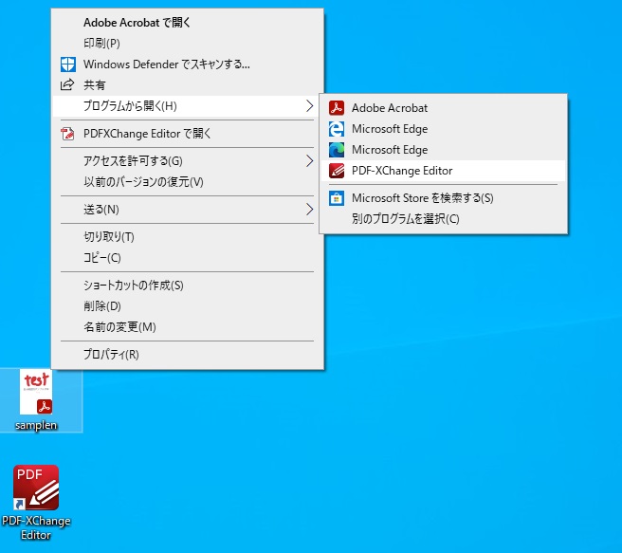Screen dimensions: 622x553
Task: Pick second 'Microsoft Edge' label in submenu
Action: (390, 150)
